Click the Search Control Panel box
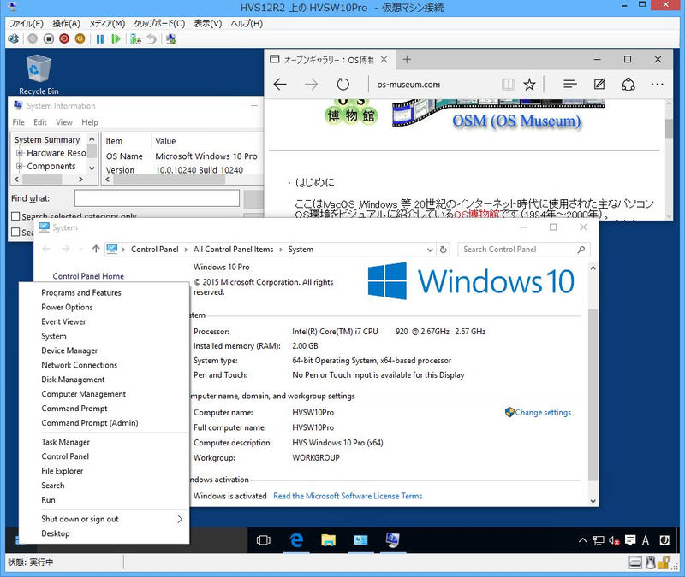The width and height of the screenshot is (685, 577). coord(524,250)
